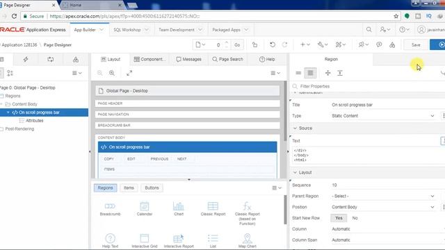Choose Map Chart in gallery
Image resolution: width=445 pixels, height=250 pixels.
[248, 241]
